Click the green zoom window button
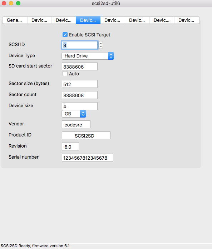 18,3
